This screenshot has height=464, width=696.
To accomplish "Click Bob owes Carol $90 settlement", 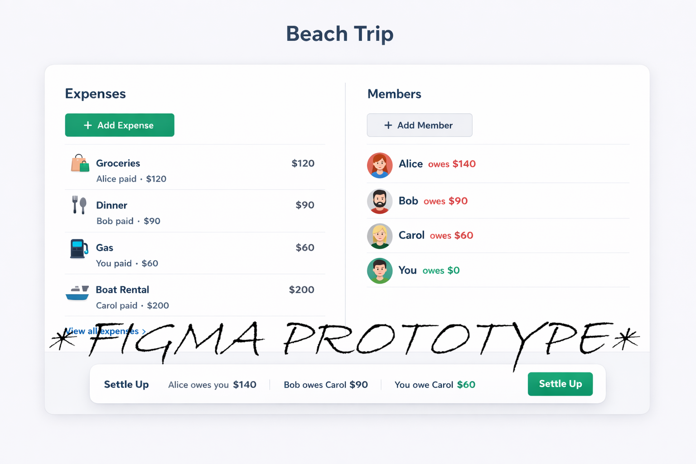I will pos(325,385).
